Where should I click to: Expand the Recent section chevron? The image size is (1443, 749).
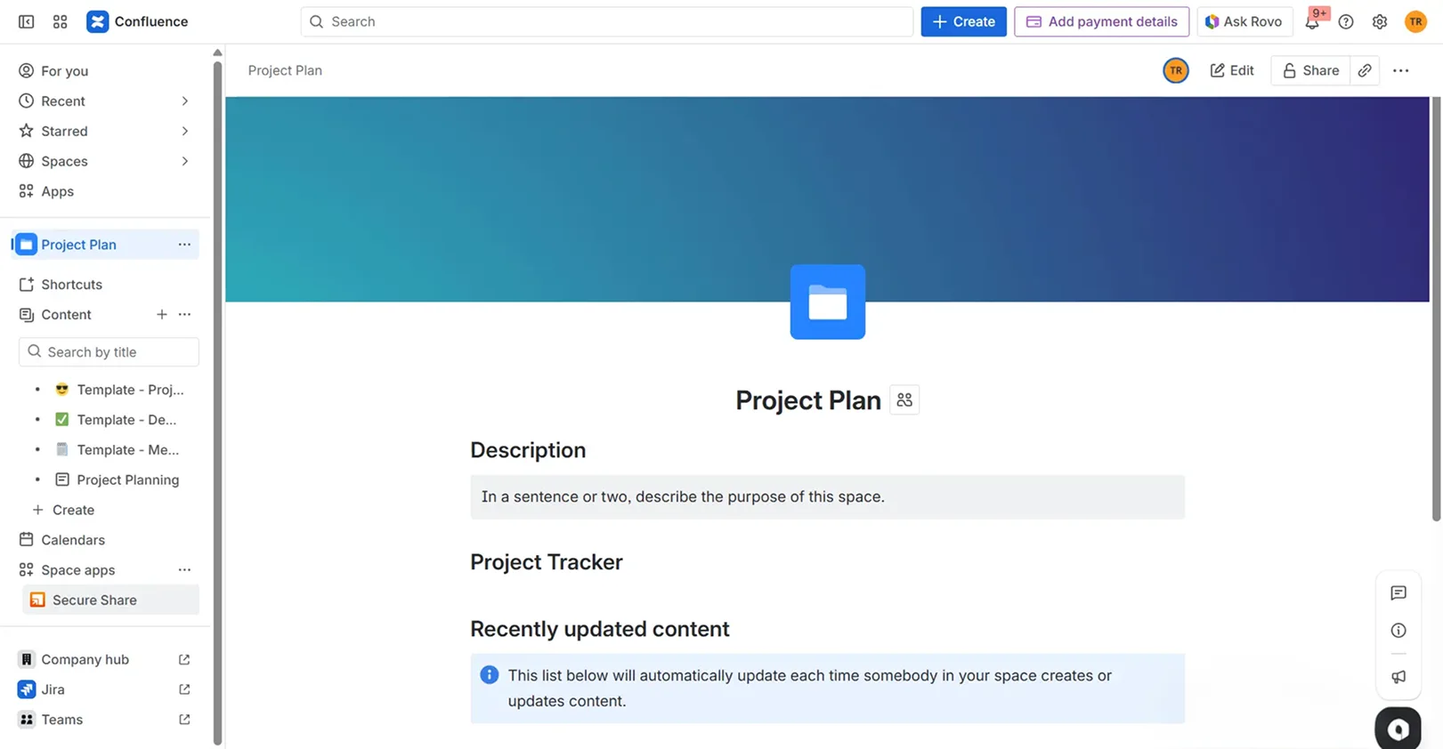point(184,101)
